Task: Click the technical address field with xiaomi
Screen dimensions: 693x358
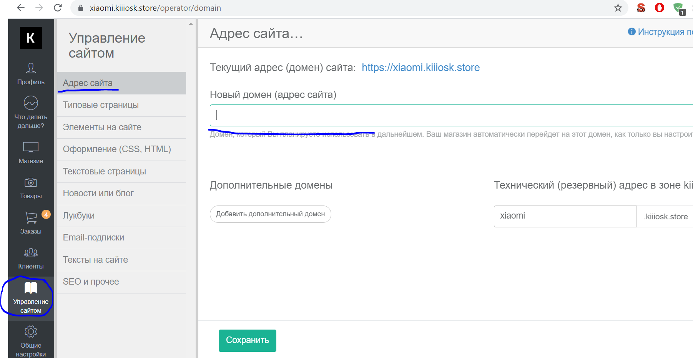Action: pyautogui.click(x=565, y=216)
